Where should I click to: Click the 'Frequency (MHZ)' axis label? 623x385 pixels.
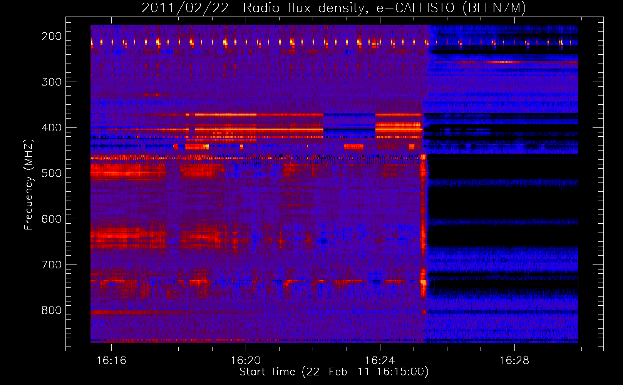coord(29,185)
